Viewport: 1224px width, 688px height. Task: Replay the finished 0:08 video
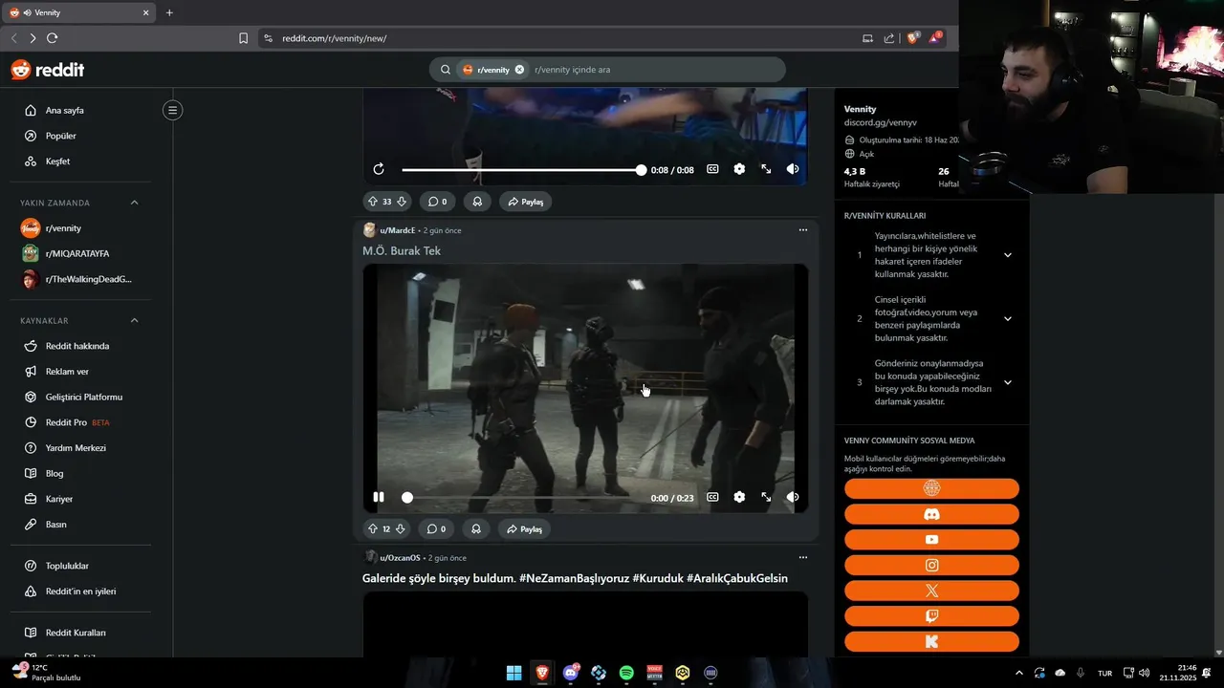pos(379,169)
